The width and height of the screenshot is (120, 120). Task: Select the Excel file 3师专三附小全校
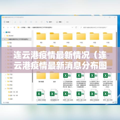click(x=81, y=95)
